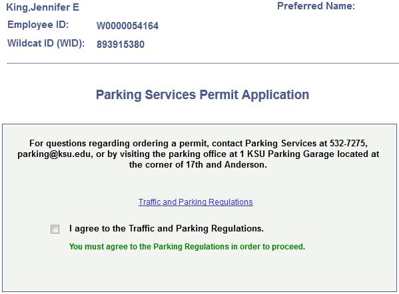Click the word 'Application' in the page heading

[275, 95]
